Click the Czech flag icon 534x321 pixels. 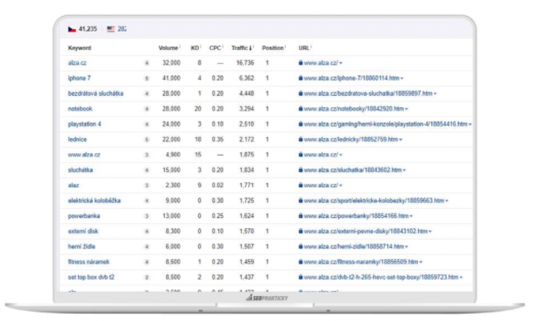pyautogui.click(x=72, y=29)
